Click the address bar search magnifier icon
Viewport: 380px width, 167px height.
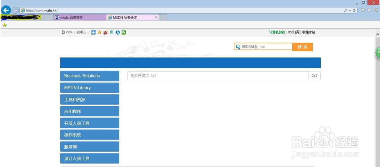point(345,10)
